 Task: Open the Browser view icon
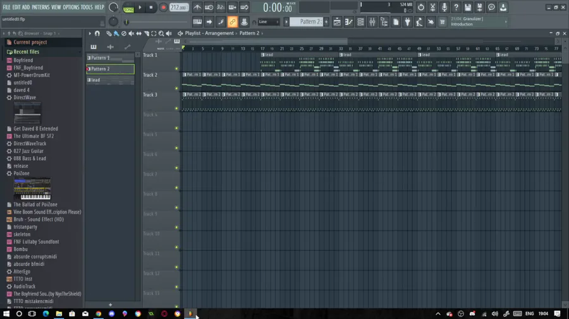pyautogui.click(x=384, y=21)
